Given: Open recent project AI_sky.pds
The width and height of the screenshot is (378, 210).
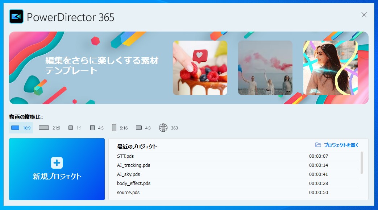Looking at the screenshot, I should click(238, 174).
